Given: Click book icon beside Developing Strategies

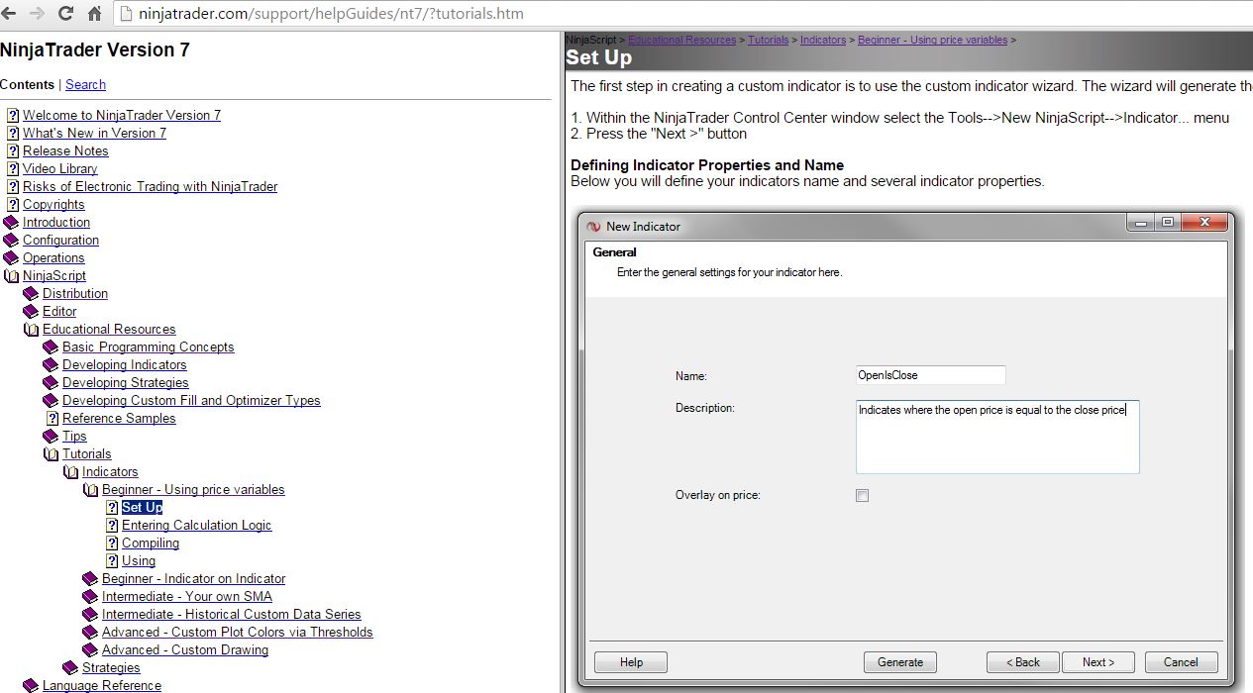Looking at the screenshot, I should pyautogui.click(x=51, y=382).
